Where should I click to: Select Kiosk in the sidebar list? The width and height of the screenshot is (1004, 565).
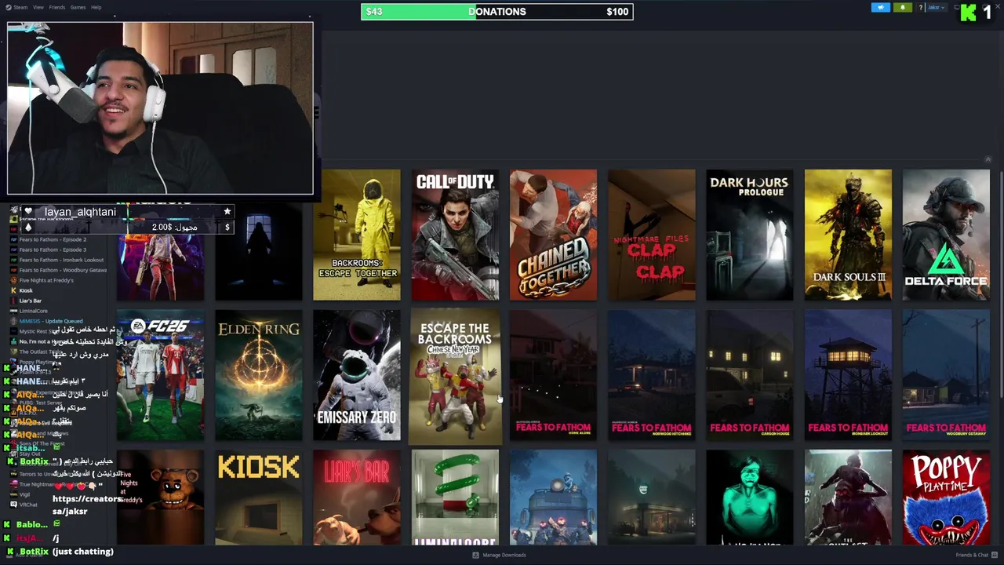[26, 290]
